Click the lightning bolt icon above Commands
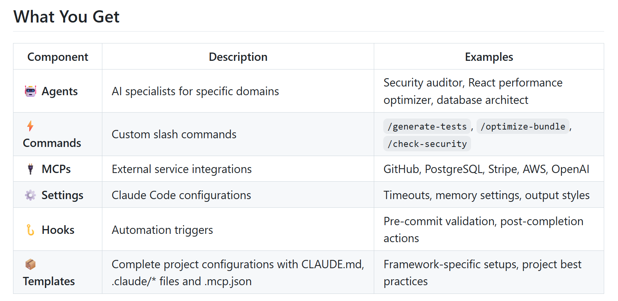 30,126
